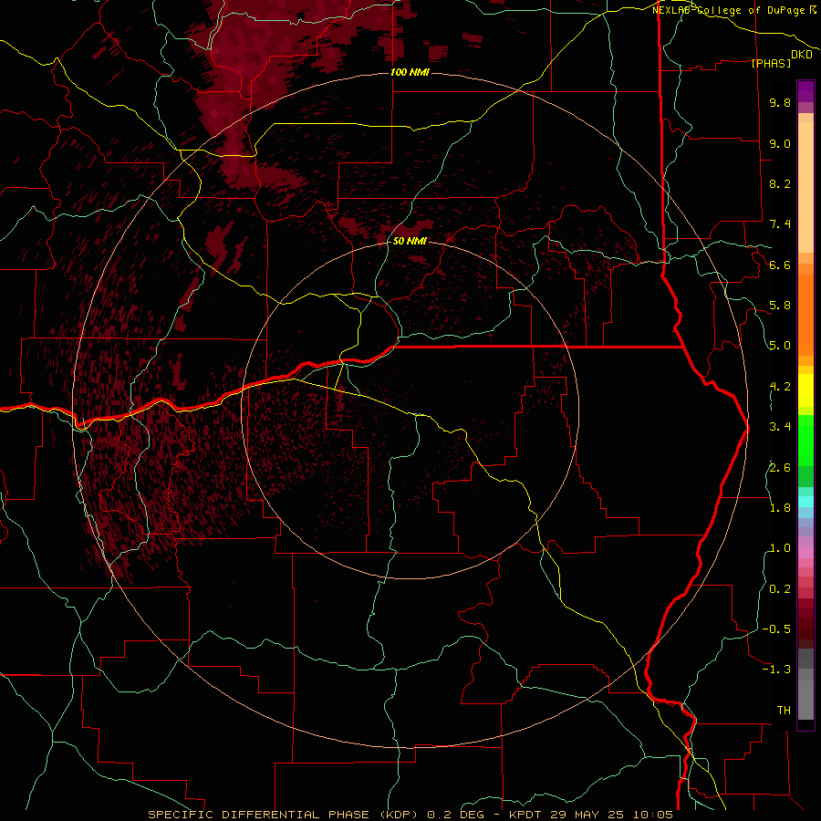Click the 100 NMI range ring label
This screenshot has width=821, height=821.
coord(410,72)
